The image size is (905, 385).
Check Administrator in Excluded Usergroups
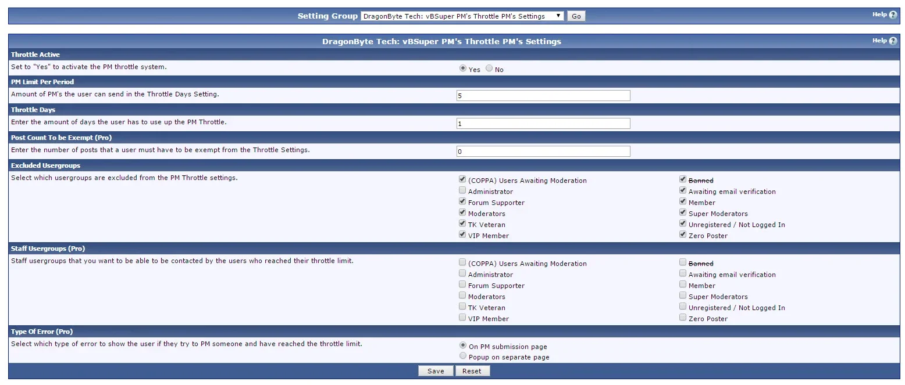(462, 190)
